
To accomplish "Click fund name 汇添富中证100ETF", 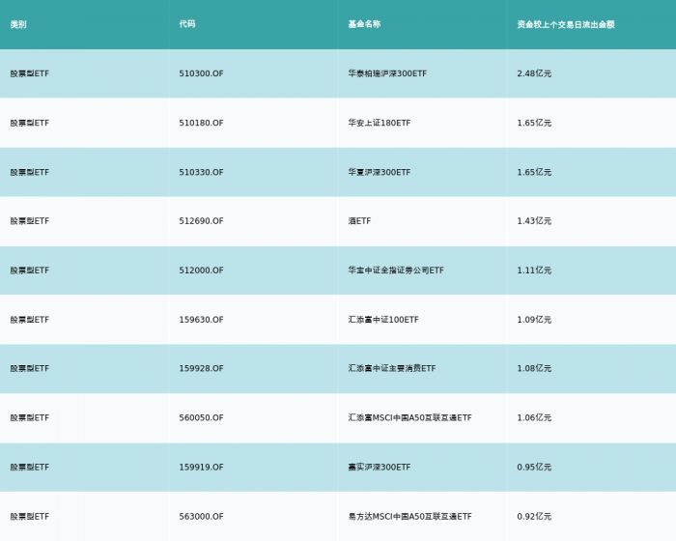I will [x=383, y=320].
